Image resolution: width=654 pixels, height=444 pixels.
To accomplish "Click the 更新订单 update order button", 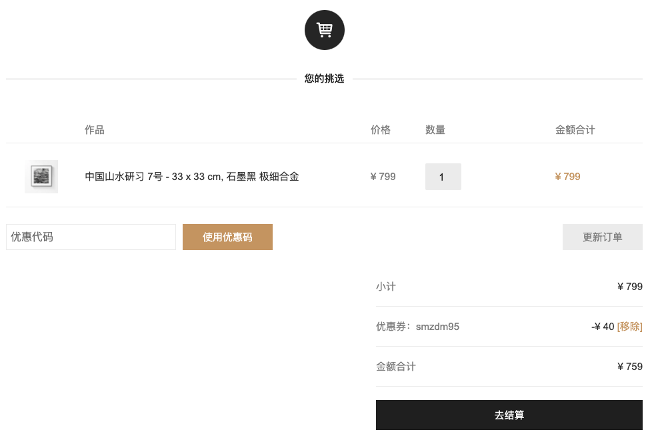I will point(602,237).
